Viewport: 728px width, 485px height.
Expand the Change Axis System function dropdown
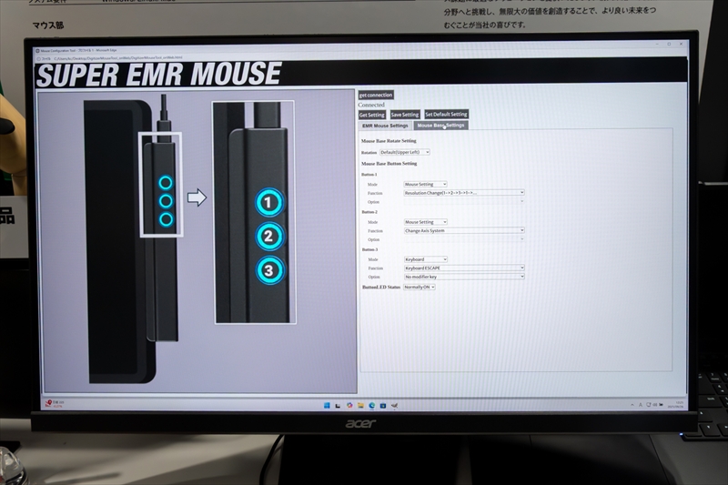tap(464, 230)
